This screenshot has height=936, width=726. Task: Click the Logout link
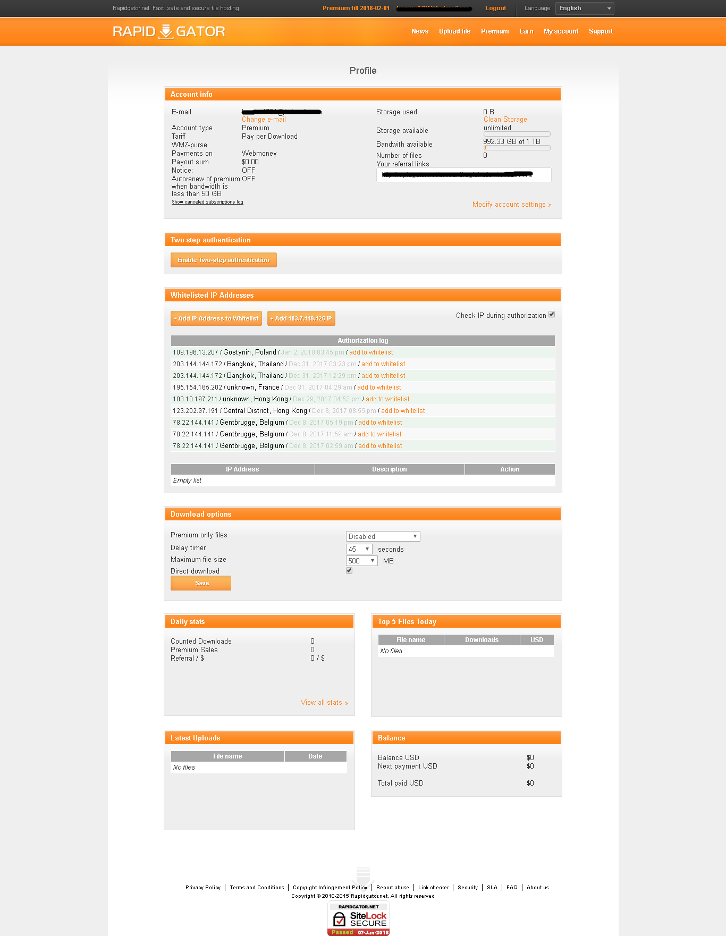[496, 8]
